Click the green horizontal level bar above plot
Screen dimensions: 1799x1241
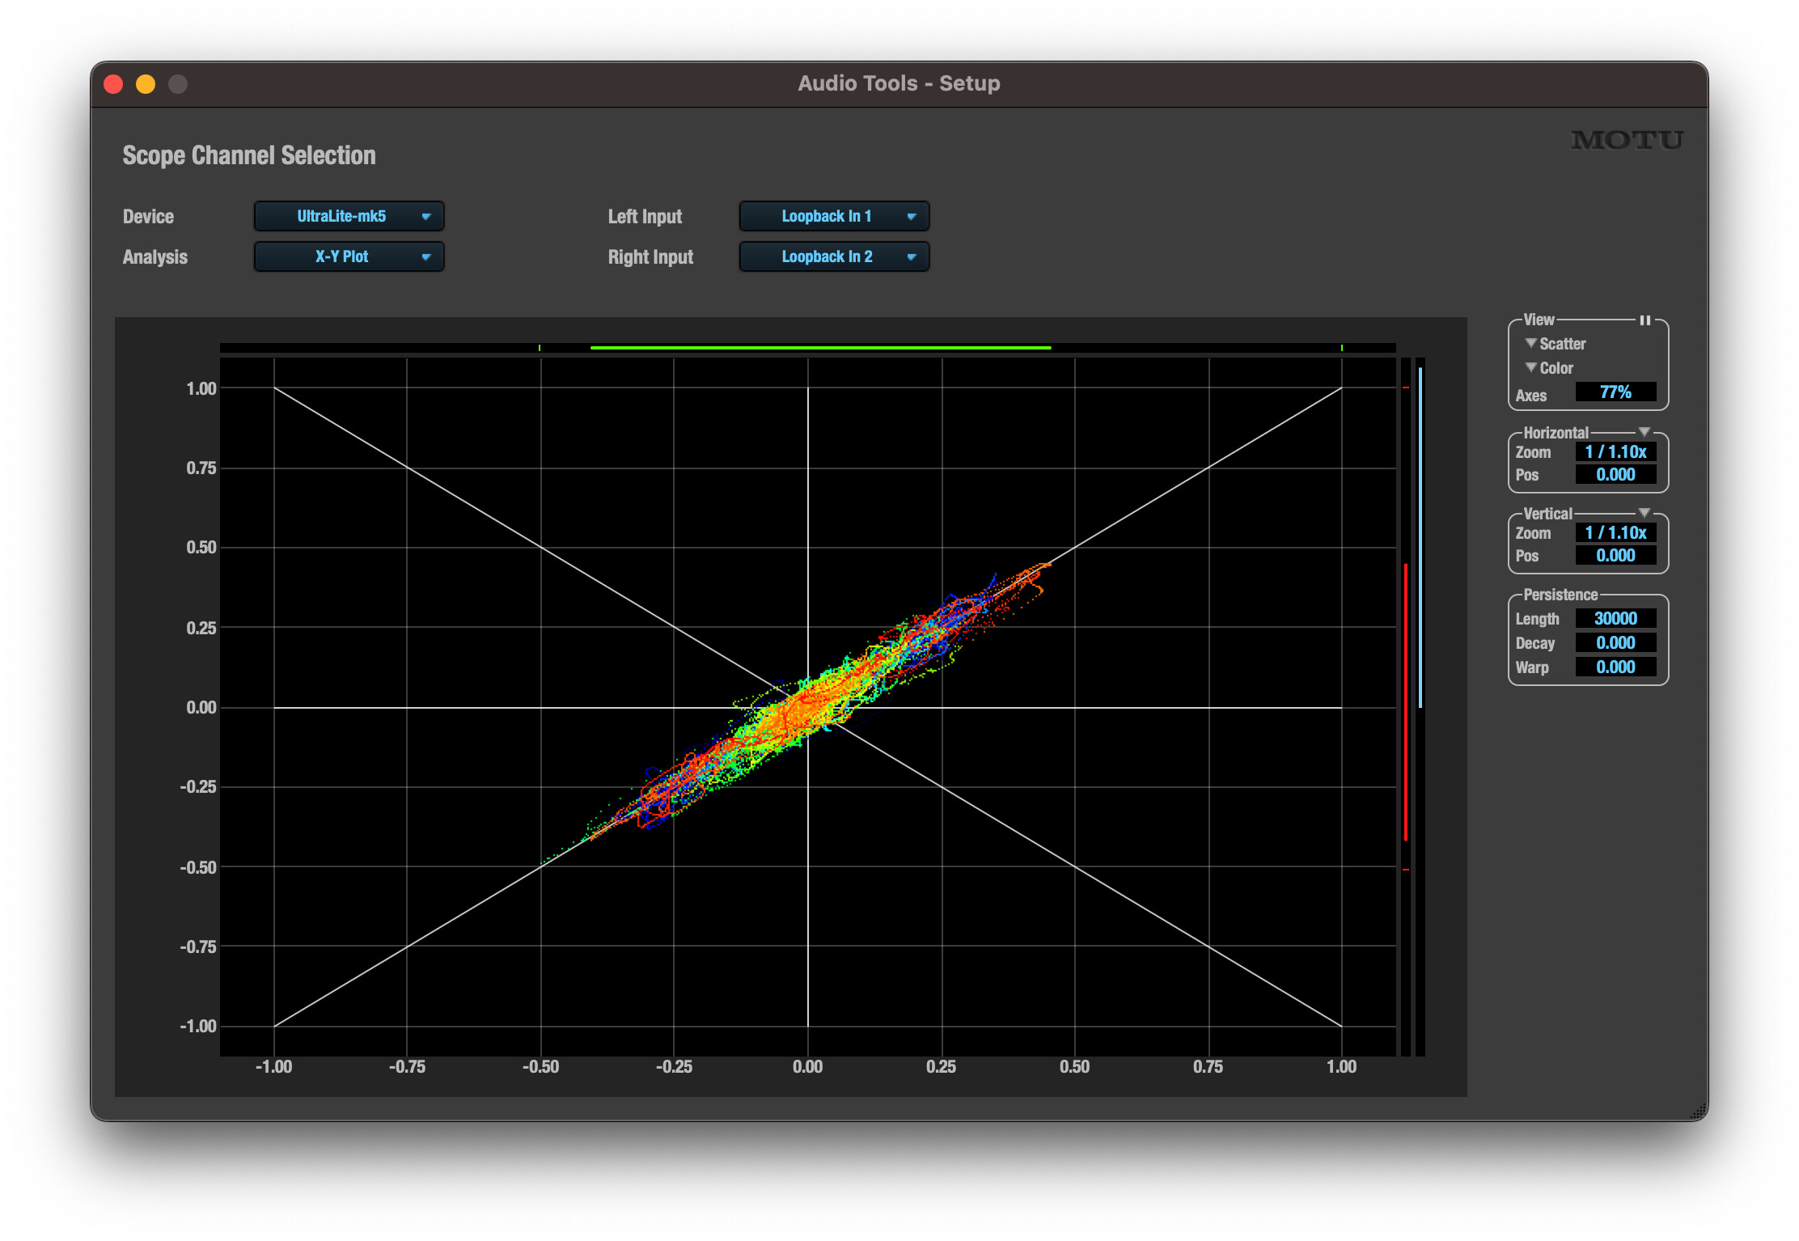[x=820, y=348]
